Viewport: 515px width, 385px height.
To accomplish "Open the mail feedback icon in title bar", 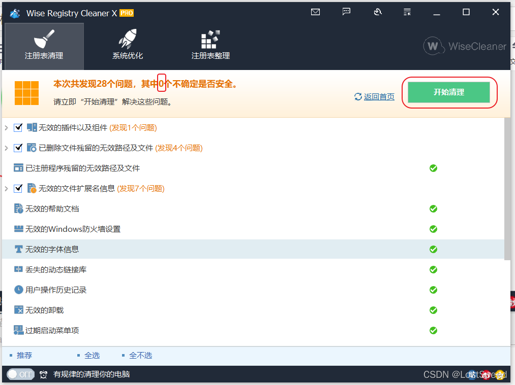I will 315,12.
